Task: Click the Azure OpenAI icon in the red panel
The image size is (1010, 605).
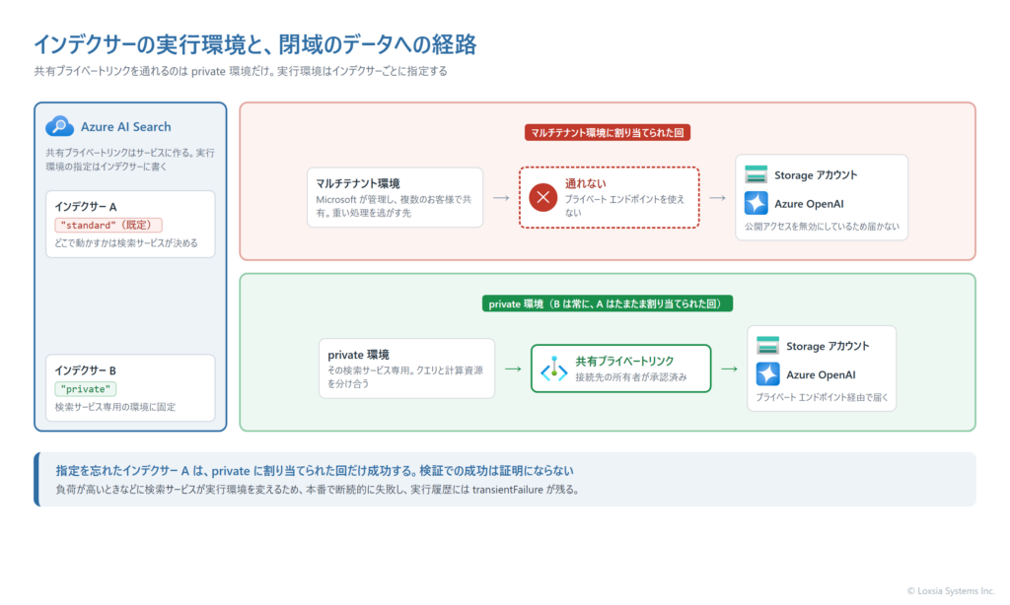Action: pyautogui.click(x=756, y=203)
